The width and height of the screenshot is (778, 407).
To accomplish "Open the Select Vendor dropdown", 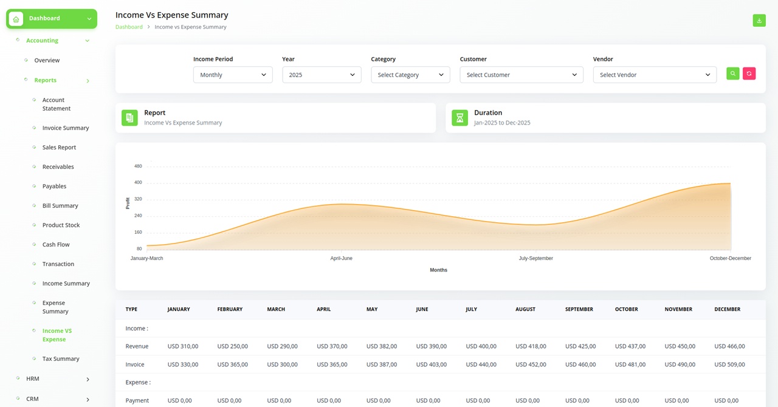I will [654, 75].
